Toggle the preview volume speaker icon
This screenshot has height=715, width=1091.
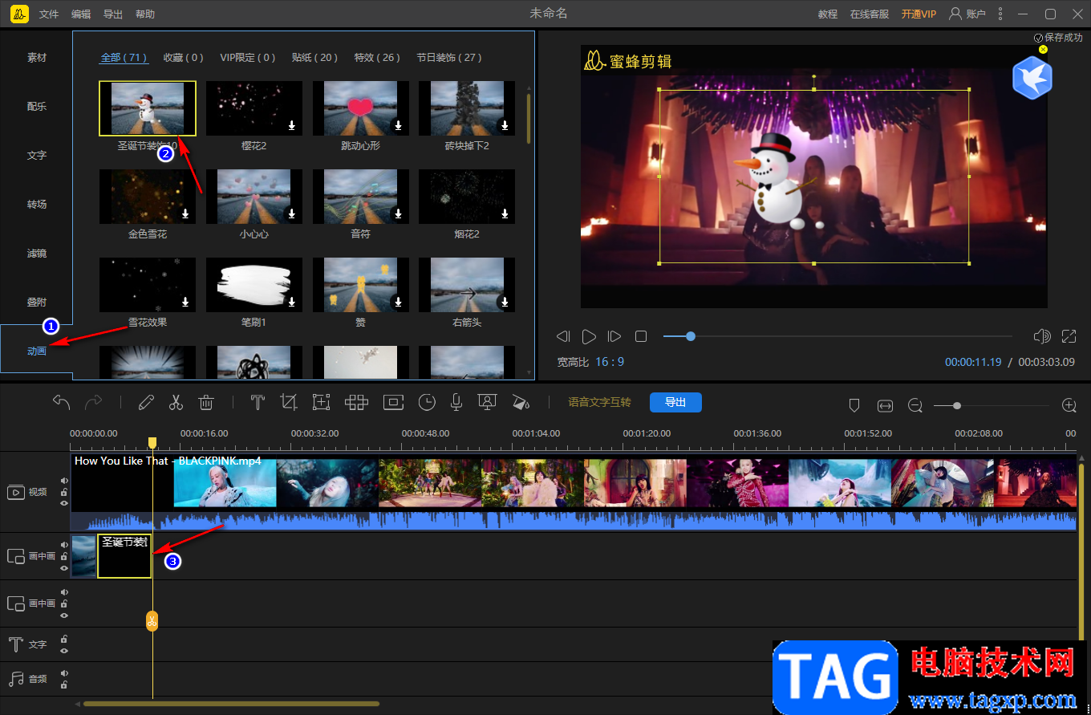tap(1042, 336)
